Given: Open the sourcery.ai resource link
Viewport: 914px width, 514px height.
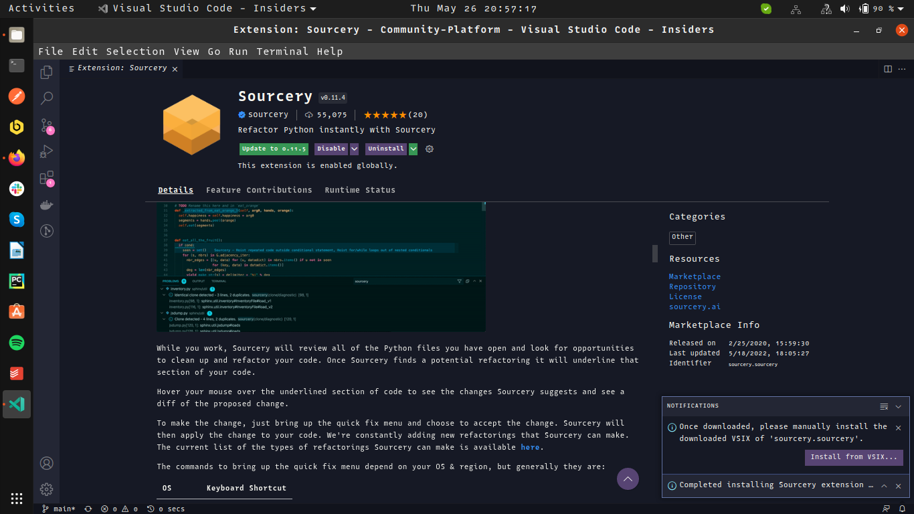Looking at the screenshot, I should coord(695,306).
